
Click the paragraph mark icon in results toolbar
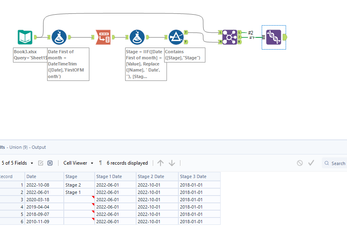click(100, 163)
